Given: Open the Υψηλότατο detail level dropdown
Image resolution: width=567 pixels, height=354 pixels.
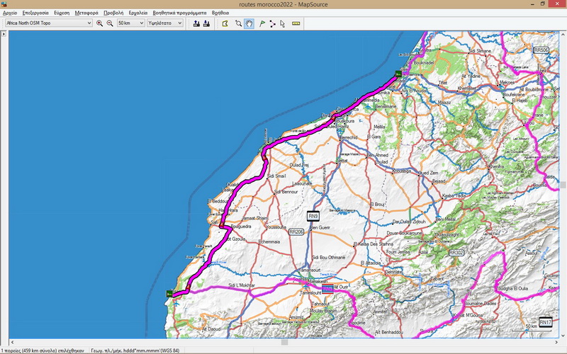Looking at the screenshot, I should (165, 23).
